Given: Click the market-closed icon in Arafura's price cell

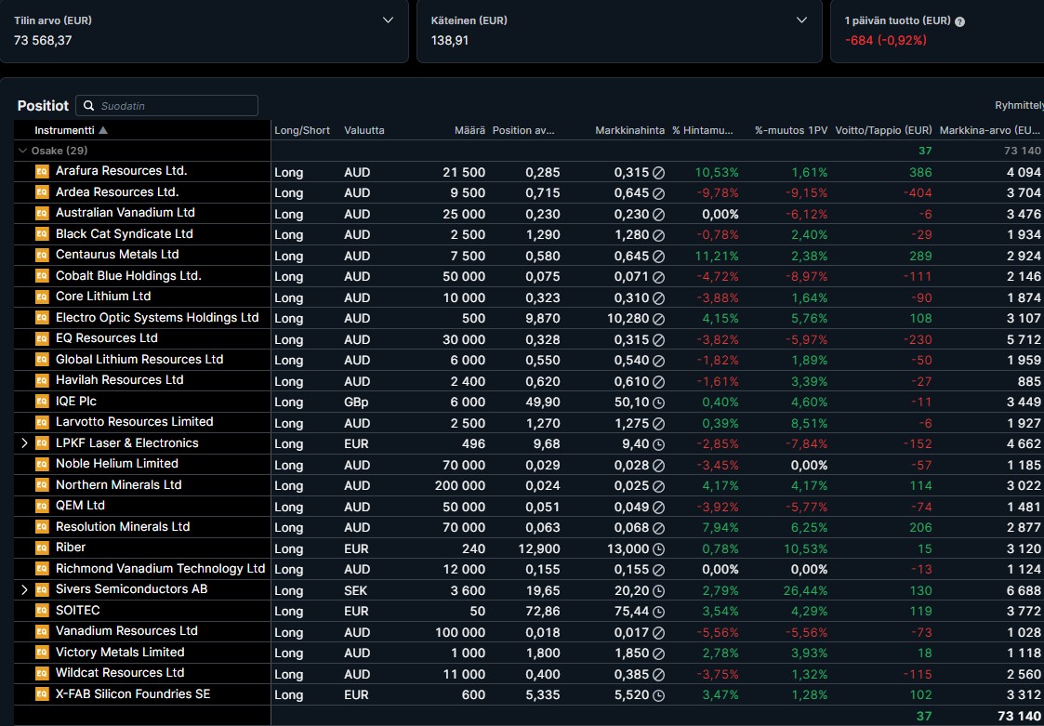Looking at the screenshot, I should click(x=658, y=173).
